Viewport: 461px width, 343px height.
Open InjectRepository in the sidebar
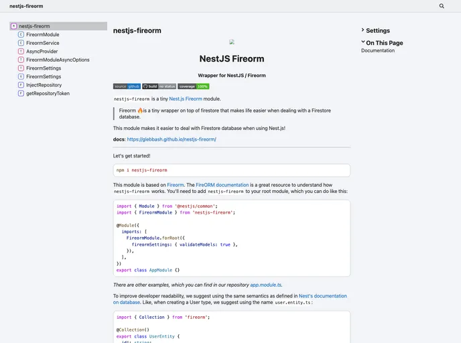pos(44,85)
